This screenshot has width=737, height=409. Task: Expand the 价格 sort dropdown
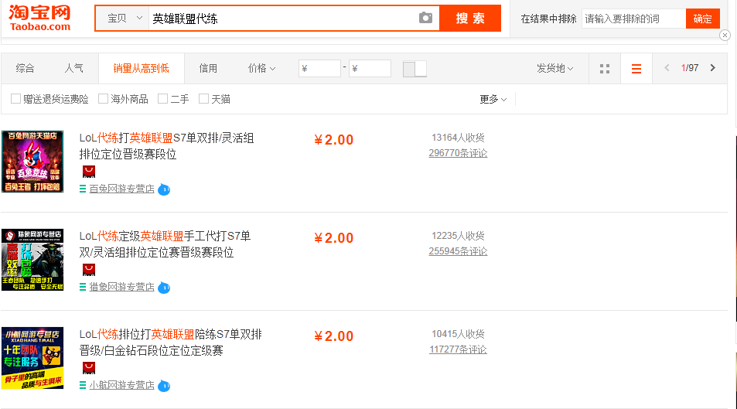coord(261,69)
